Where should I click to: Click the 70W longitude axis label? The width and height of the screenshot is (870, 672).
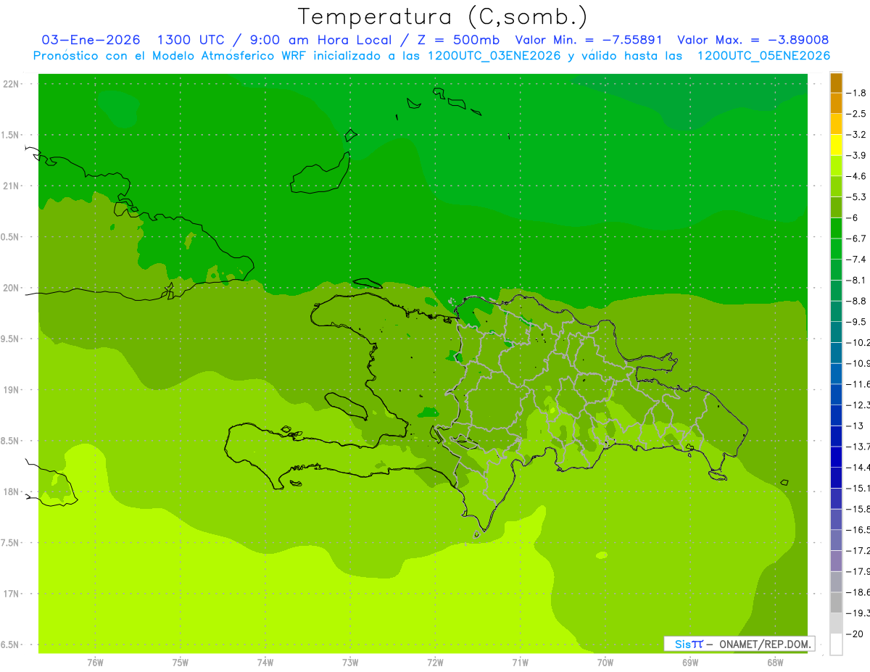point(605,663)
